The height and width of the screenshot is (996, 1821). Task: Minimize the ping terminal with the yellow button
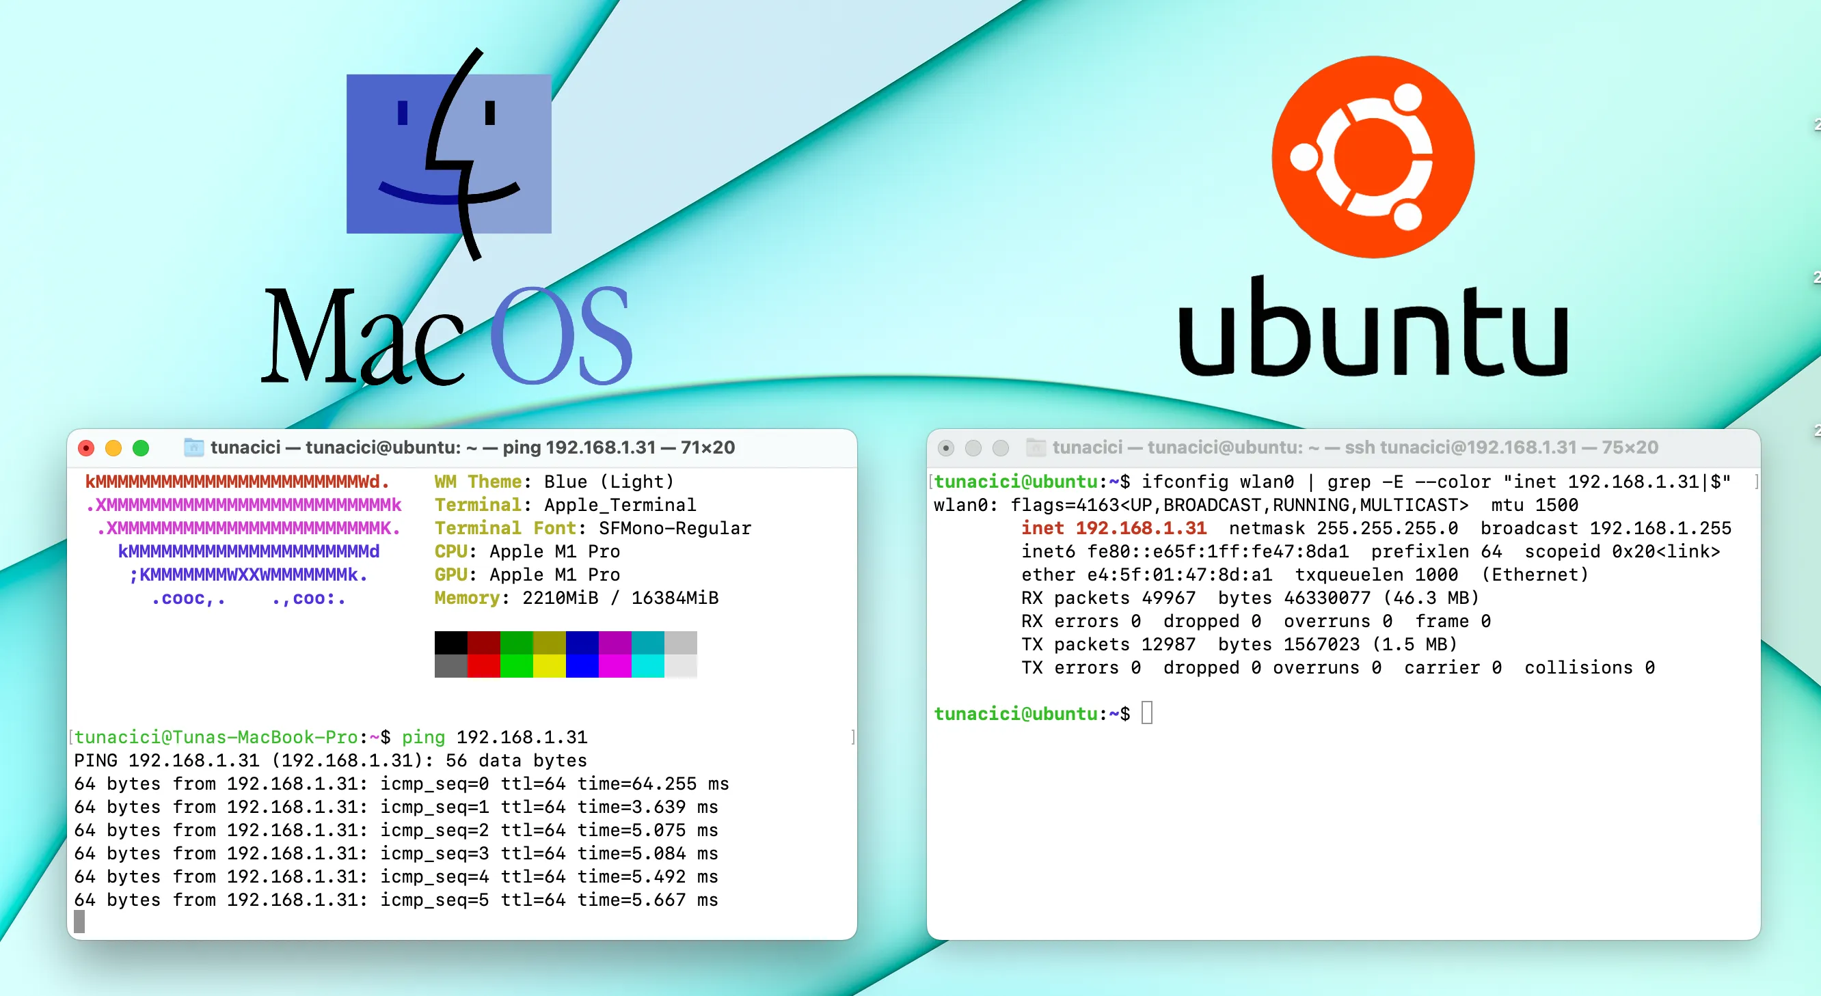point(113,448)
